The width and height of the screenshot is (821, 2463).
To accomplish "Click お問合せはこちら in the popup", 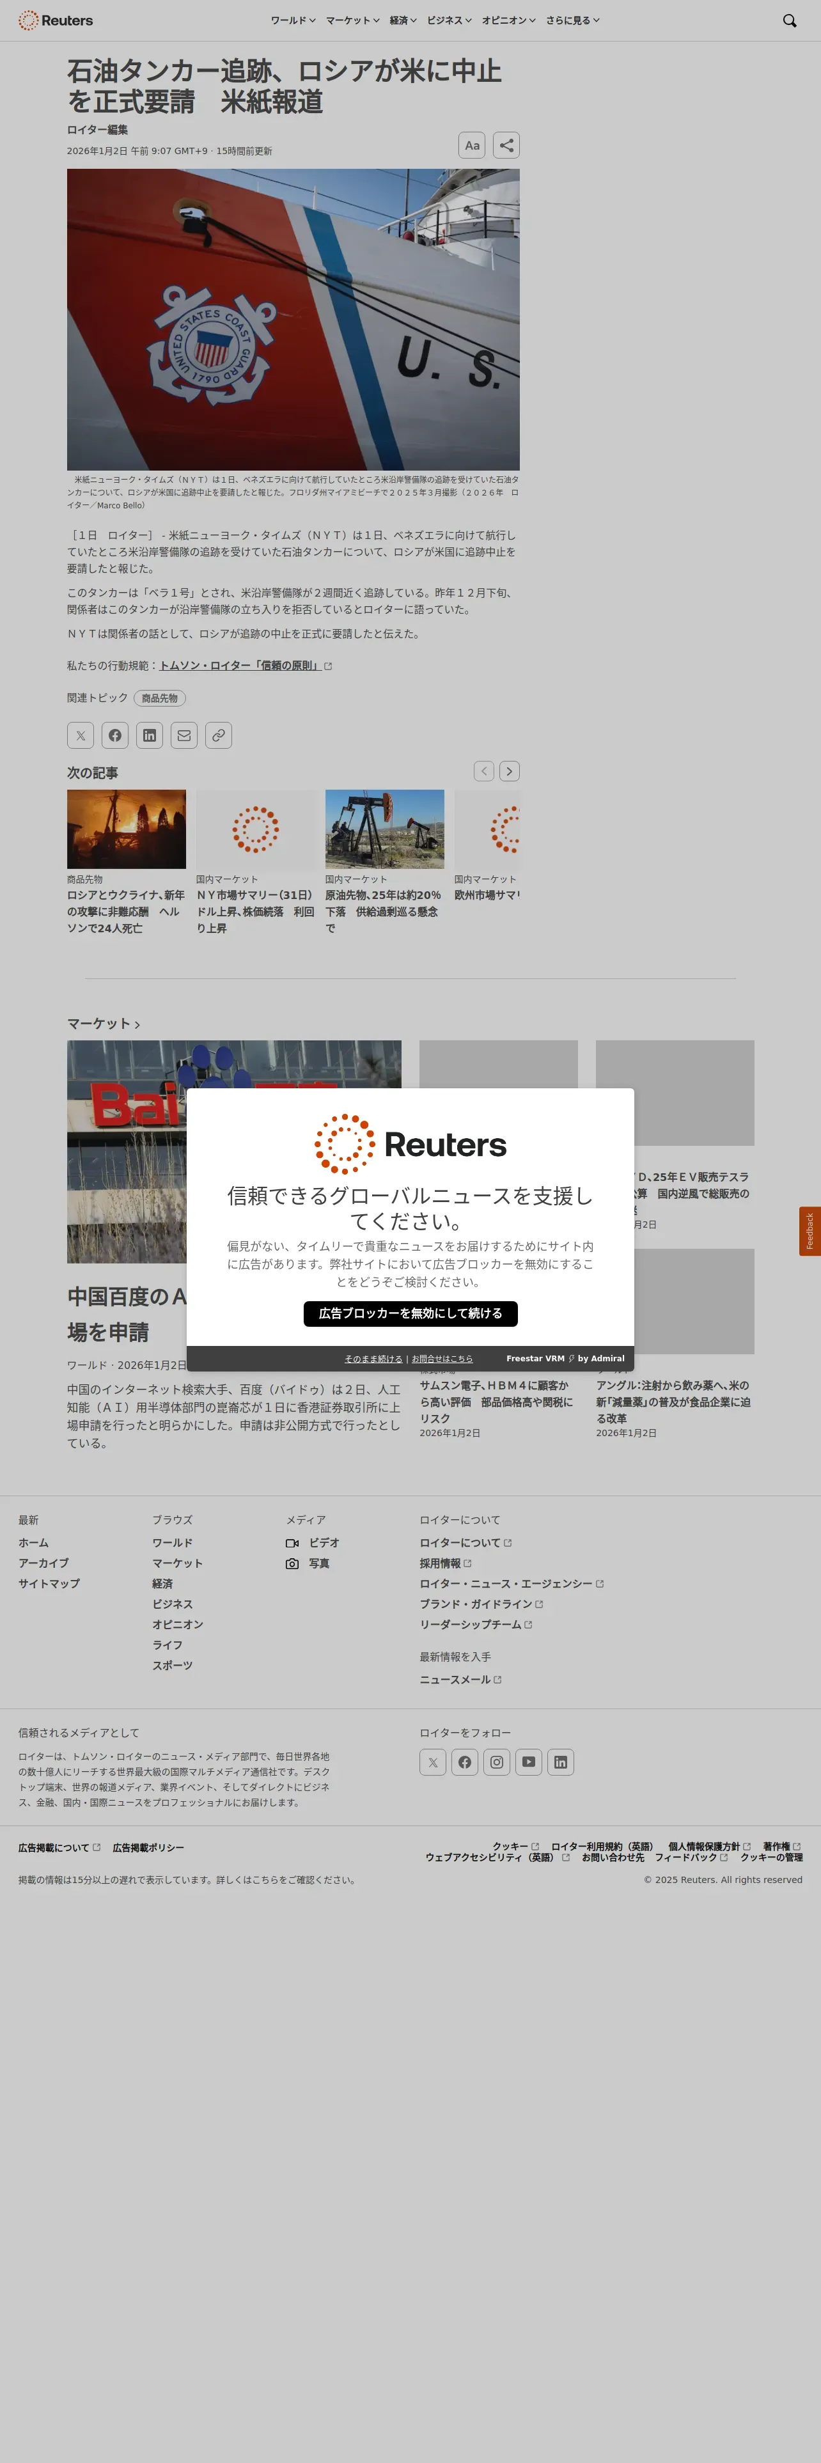I will tap(442, 1359).
